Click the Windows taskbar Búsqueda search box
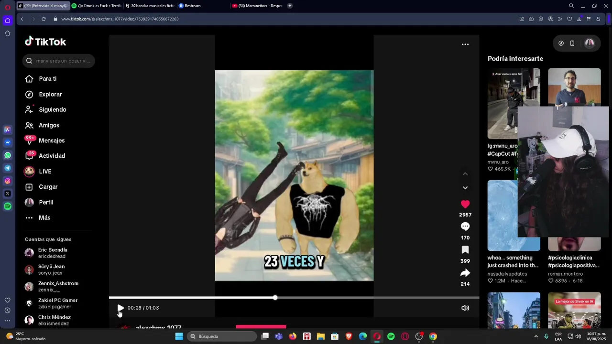612x344 pixels. tap(221, 336)
